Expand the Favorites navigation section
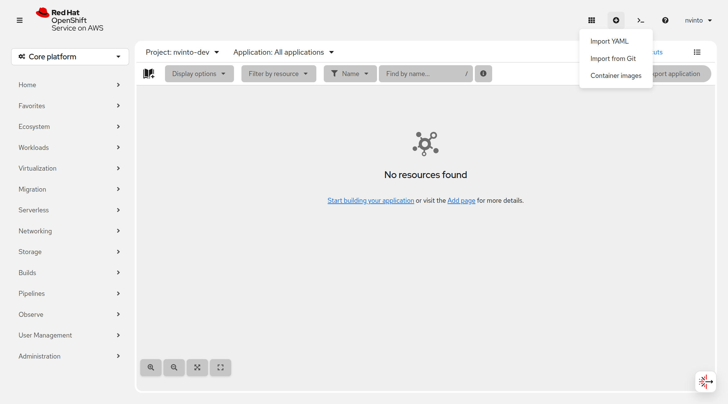 69,106
